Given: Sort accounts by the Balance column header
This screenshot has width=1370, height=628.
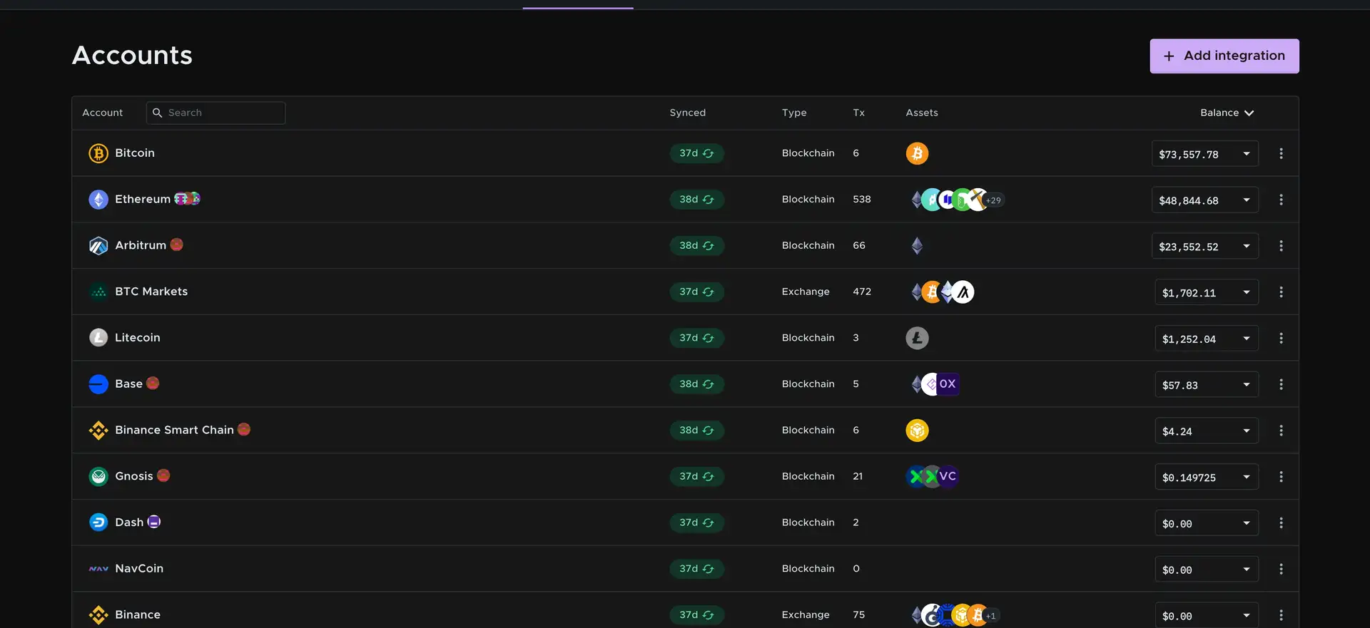Looking at the screenshot, I should (x=1226, y=113).
